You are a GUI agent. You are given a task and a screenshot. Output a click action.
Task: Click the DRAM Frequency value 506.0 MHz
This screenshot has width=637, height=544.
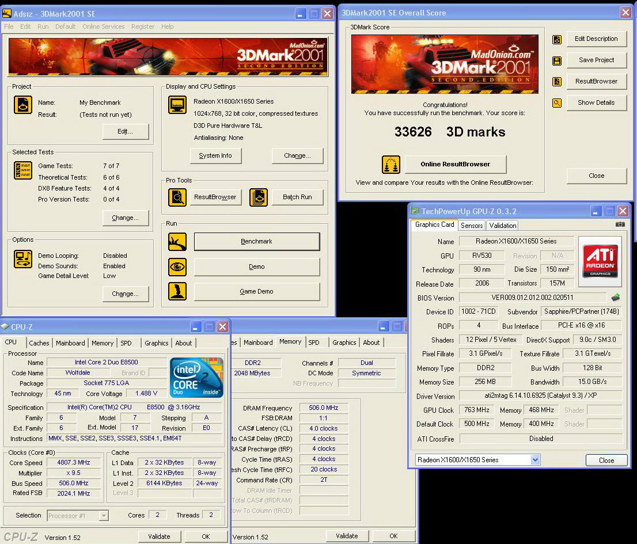(323, 408)
